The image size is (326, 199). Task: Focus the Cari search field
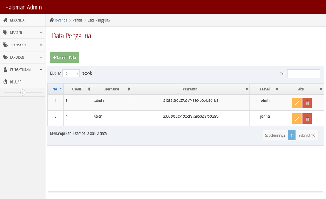coord(303,73)
